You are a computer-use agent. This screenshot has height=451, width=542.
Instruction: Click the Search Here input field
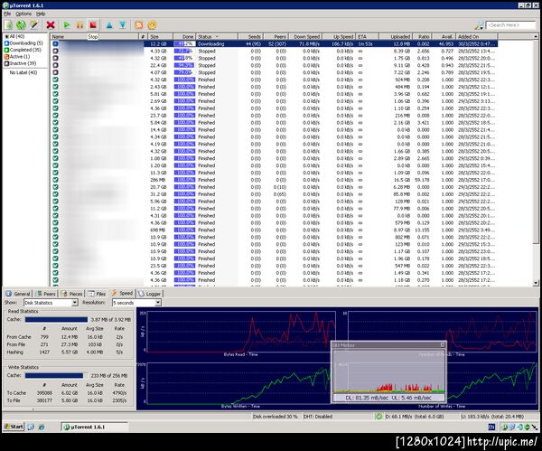point(510,25)
